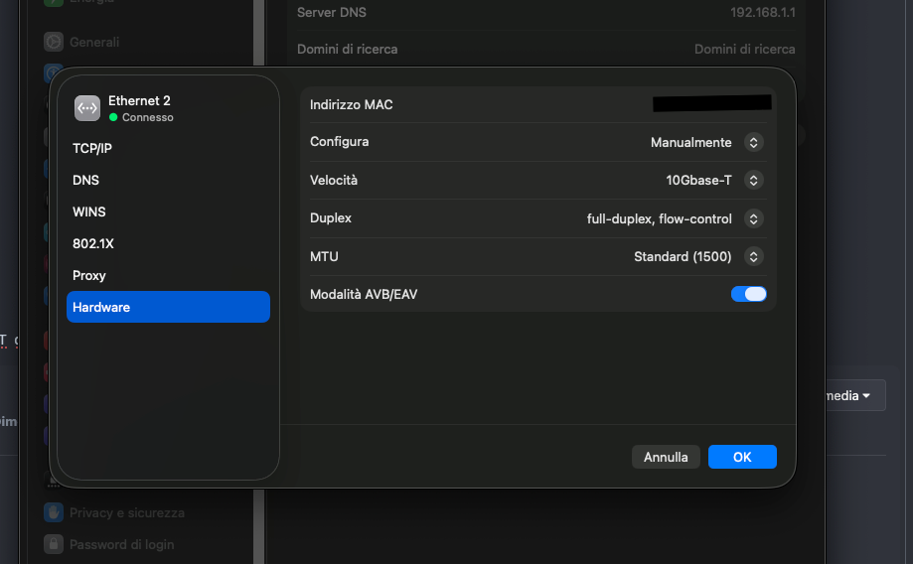Expand the Duplex full-duplex, flow-control menu
The width and height of the screenshot is (913, 564).
tap(753, 218)
